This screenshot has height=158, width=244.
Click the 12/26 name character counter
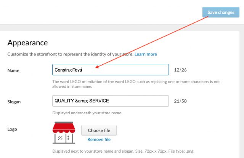pos(179,70)
